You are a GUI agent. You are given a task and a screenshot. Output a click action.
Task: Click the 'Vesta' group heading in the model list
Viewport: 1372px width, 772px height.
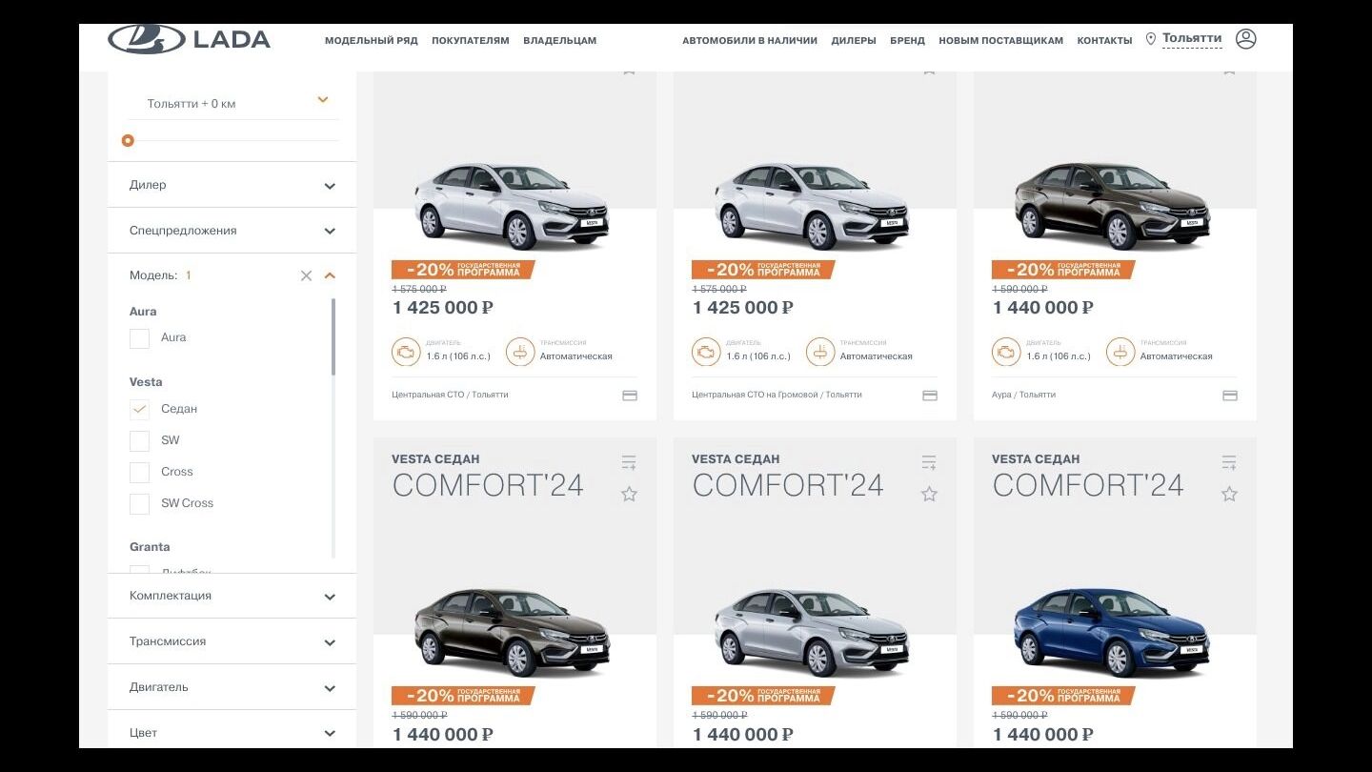146,382
